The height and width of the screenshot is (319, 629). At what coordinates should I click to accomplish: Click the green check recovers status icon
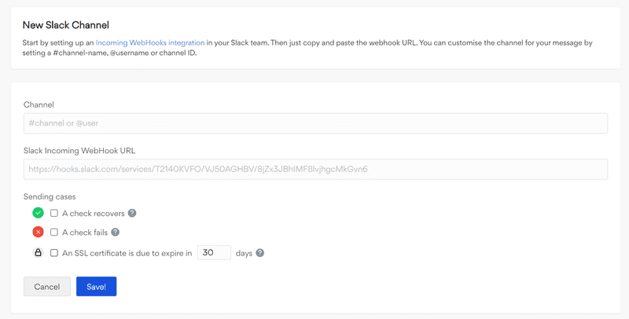38,213
